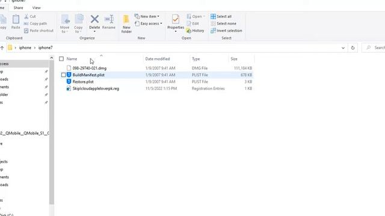
Task: Click the navigation pane scroll-up arrow
Action: point(51,58)
